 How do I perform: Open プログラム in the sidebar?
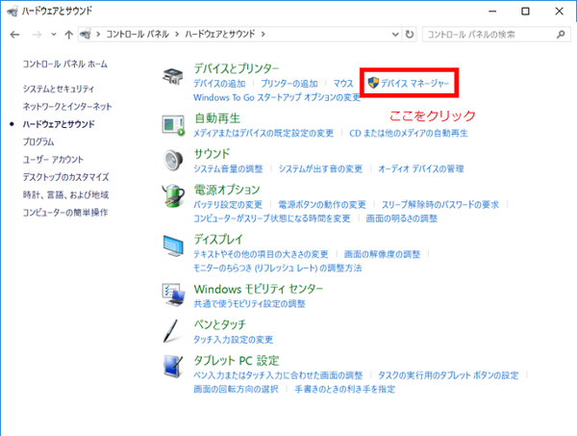pos(38,141)
